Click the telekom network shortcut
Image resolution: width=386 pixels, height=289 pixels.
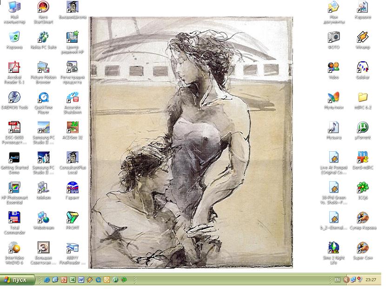[x=43, y=188]
